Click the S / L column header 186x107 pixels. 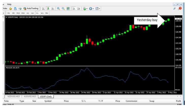(84, 101)
